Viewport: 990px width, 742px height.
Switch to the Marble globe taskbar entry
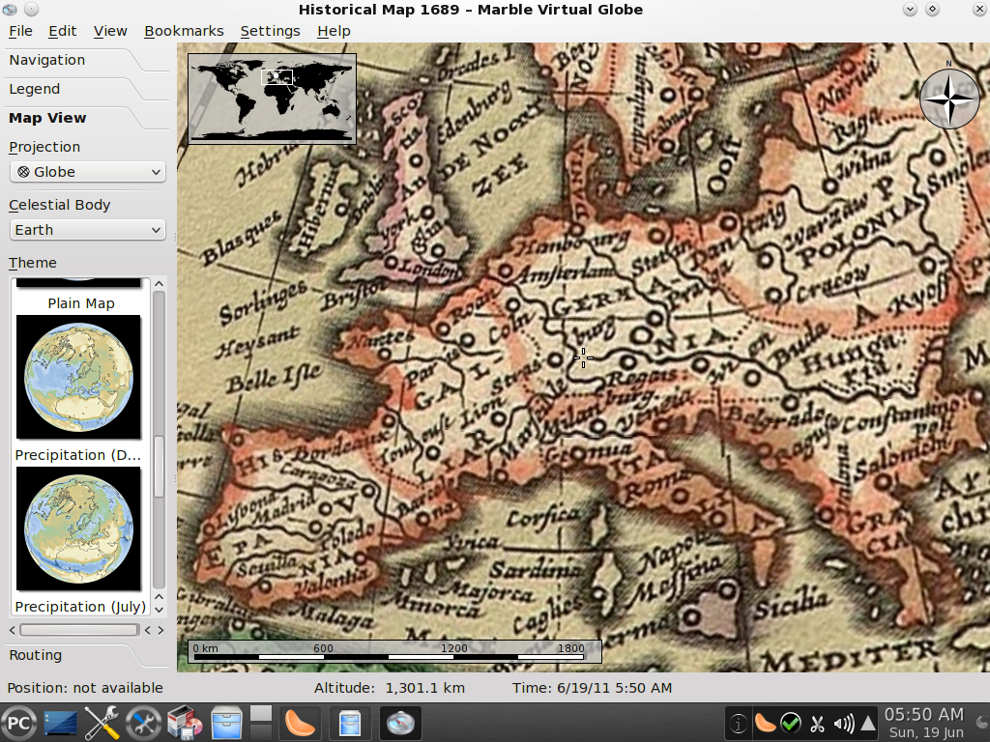pos(399,723)
